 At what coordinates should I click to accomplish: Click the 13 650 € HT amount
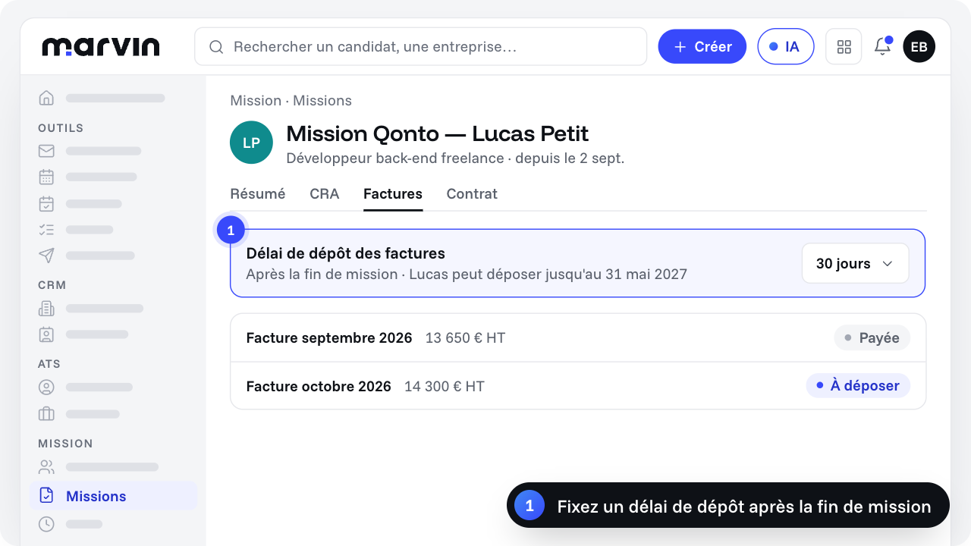pos(465,338)
